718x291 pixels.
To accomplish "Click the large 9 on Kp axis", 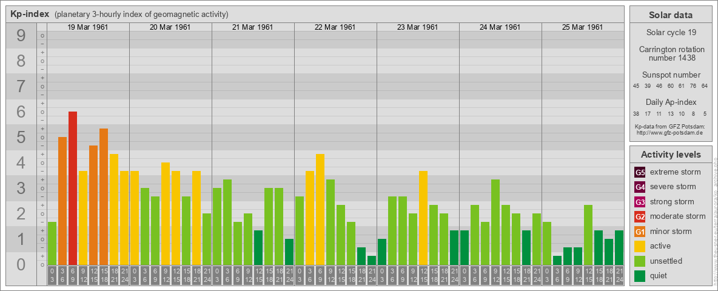I will pyautogui.click(x=21, y=36).
